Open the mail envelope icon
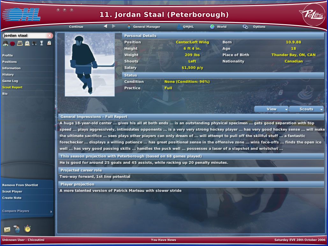 7,229
